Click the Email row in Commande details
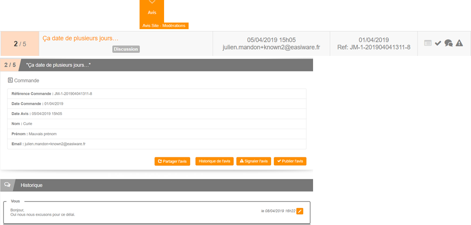Screen dimensions: 471x225 coord(157,144)
